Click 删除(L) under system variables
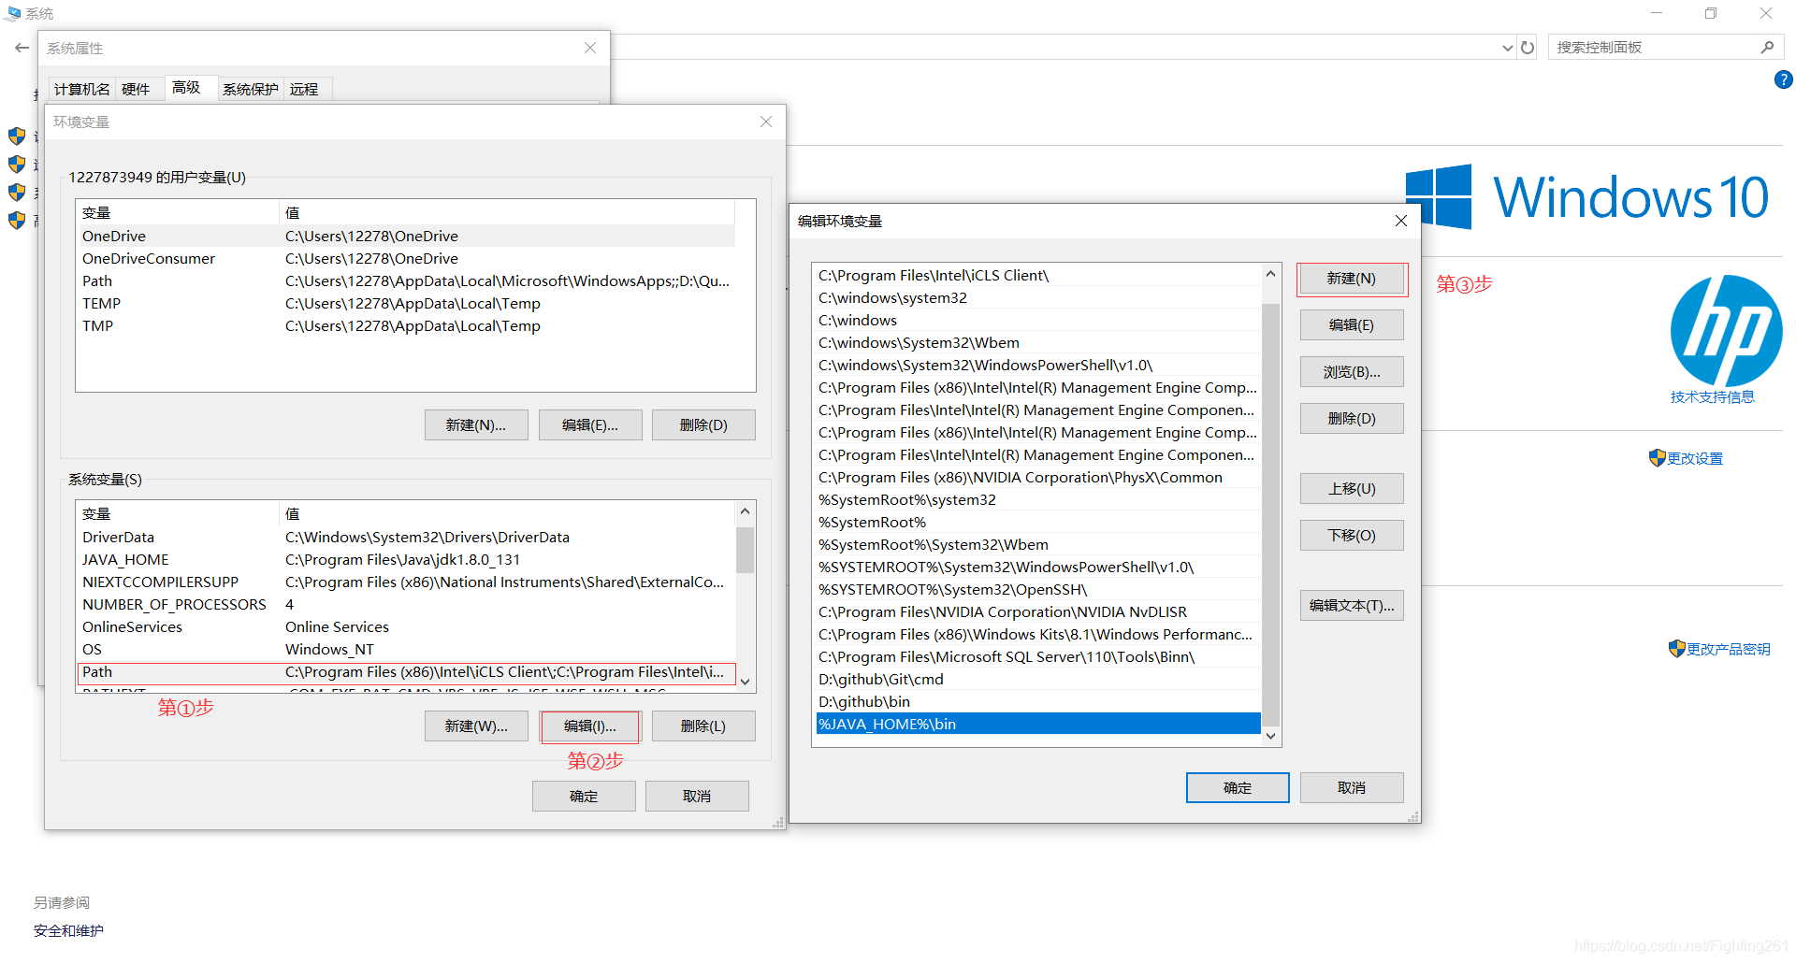1796x963 pixels. point(703,726)
